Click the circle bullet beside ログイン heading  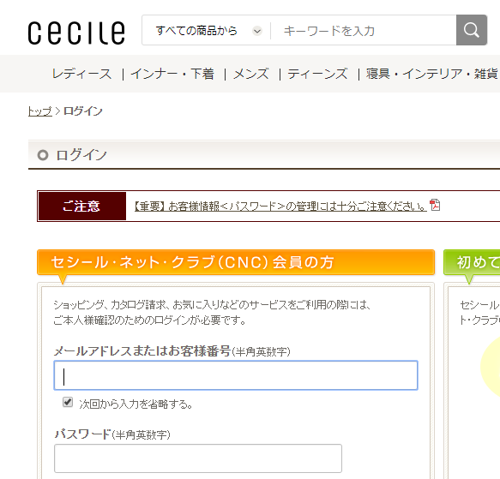click(43, 155)
